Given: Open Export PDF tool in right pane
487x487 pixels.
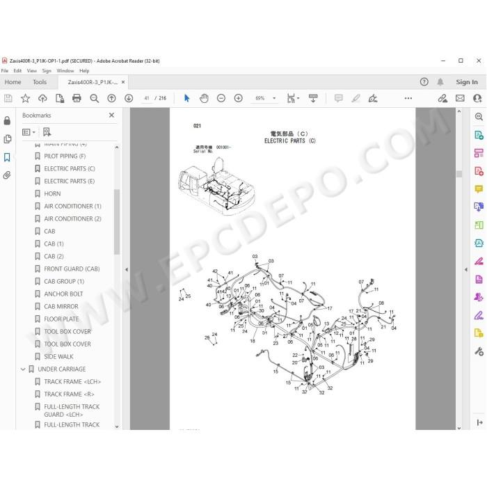Looking at the screenshot, I should tap(479, 135).
